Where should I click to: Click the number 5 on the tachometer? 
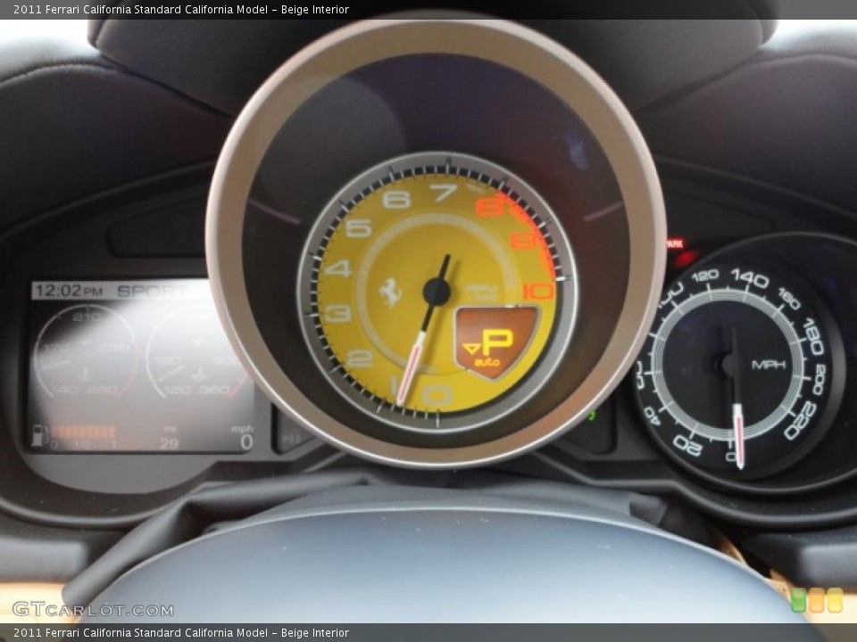358,227
